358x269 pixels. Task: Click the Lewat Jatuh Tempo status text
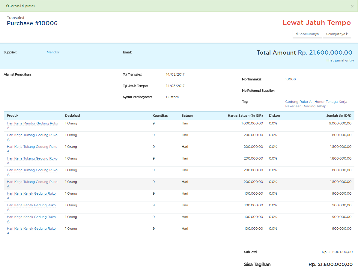[316, 22]
